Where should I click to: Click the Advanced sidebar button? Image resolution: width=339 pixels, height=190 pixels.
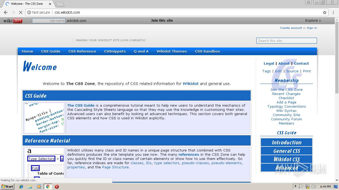coord(287,168)
